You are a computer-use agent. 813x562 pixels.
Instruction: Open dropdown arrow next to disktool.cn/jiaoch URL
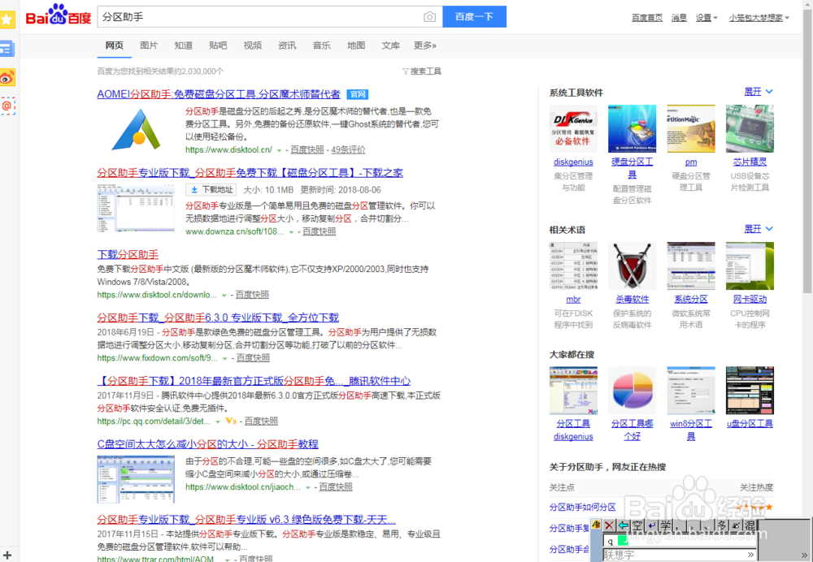point(307,487)
